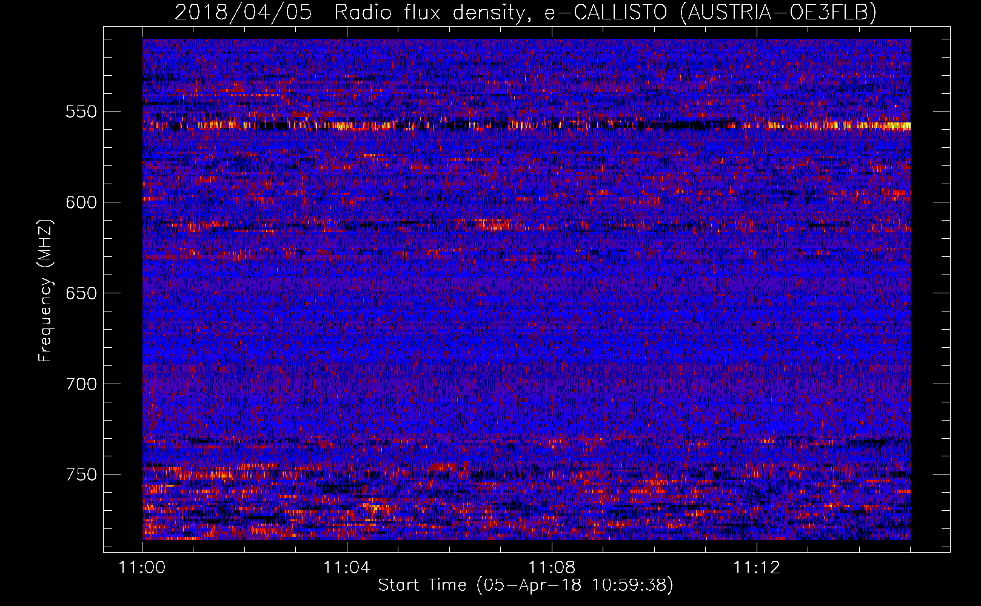
Task: Click the 750 frequency tick label
Action: 81,474
